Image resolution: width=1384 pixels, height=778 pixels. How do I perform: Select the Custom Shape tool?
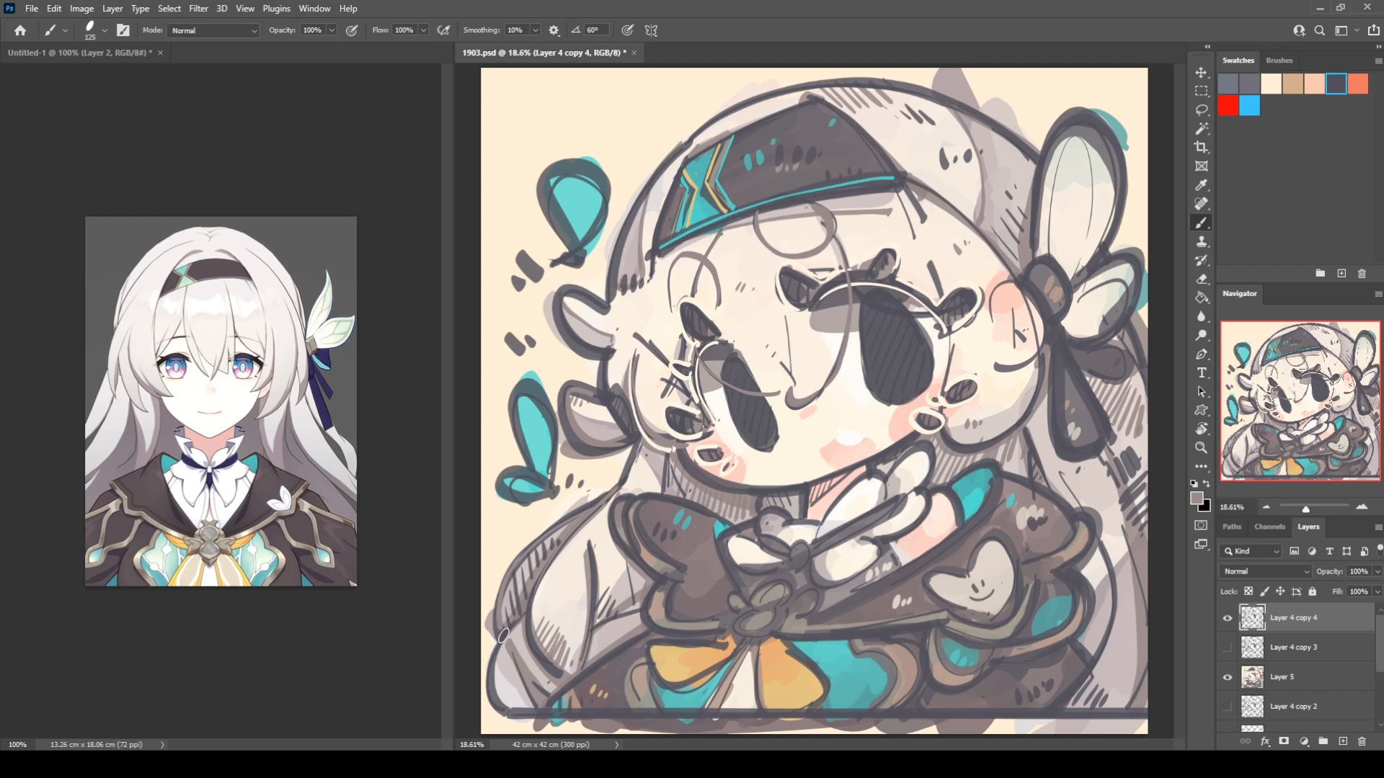(x=1201, y=411)
